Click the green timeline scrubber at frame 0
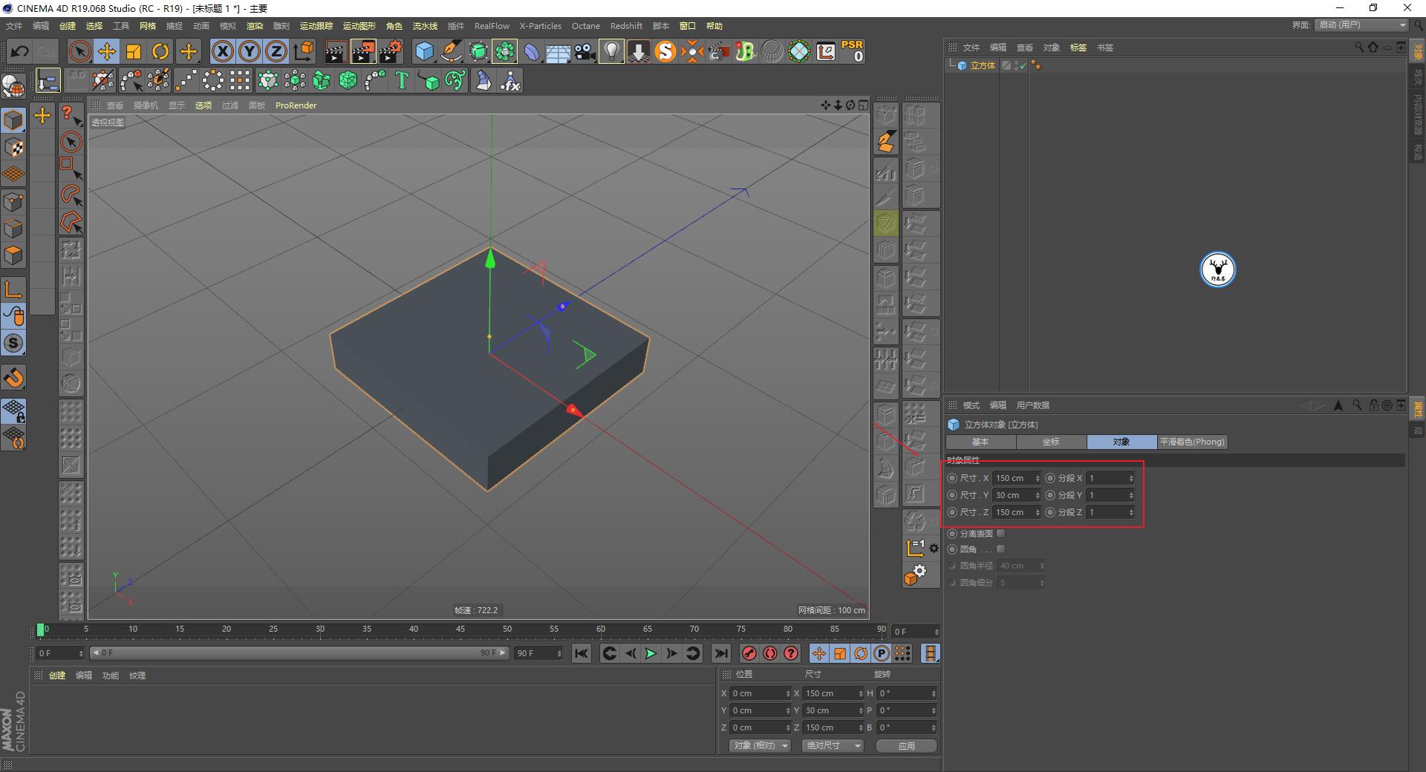This screenshot has height=772, width=1426. click(41, 629)
